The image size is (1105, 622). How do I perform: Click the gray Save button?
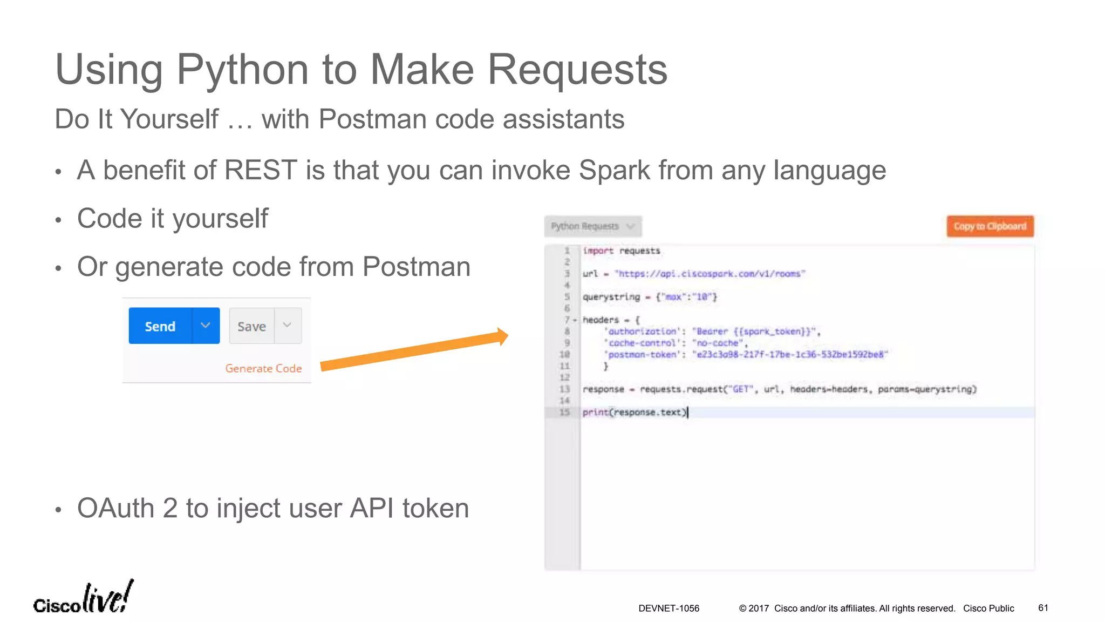251,326
